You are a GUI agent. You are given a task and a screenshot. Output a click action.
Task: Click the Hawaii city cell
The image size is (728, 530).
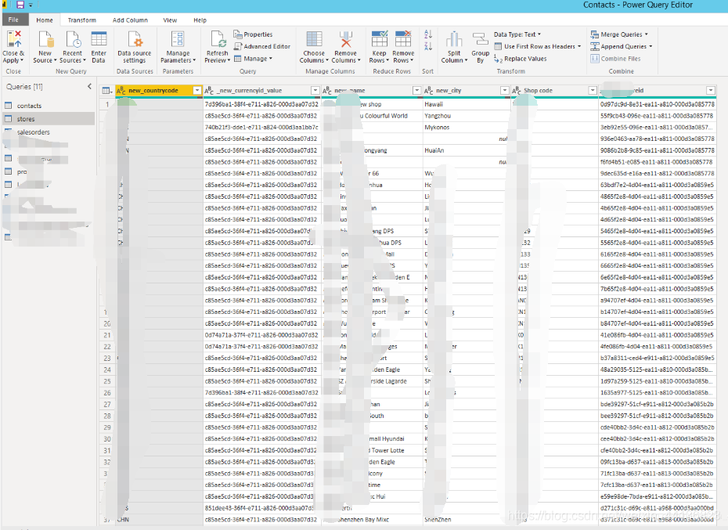(x=466, y=105)
